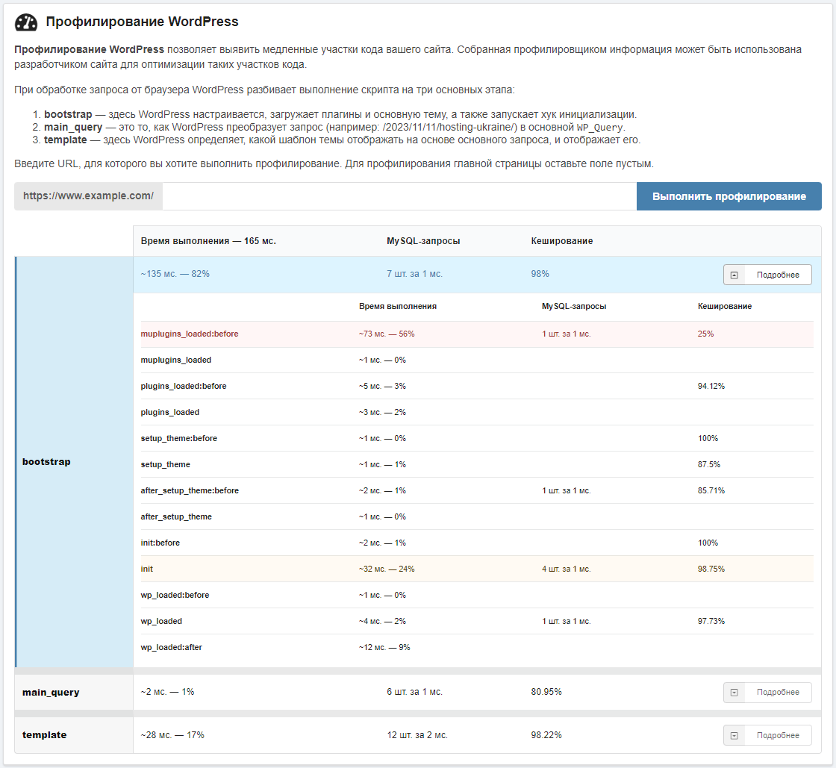Collapse bootstrap details with the Подробнее button
Viewport: 836px width, 768px height.
coord(767,275)
